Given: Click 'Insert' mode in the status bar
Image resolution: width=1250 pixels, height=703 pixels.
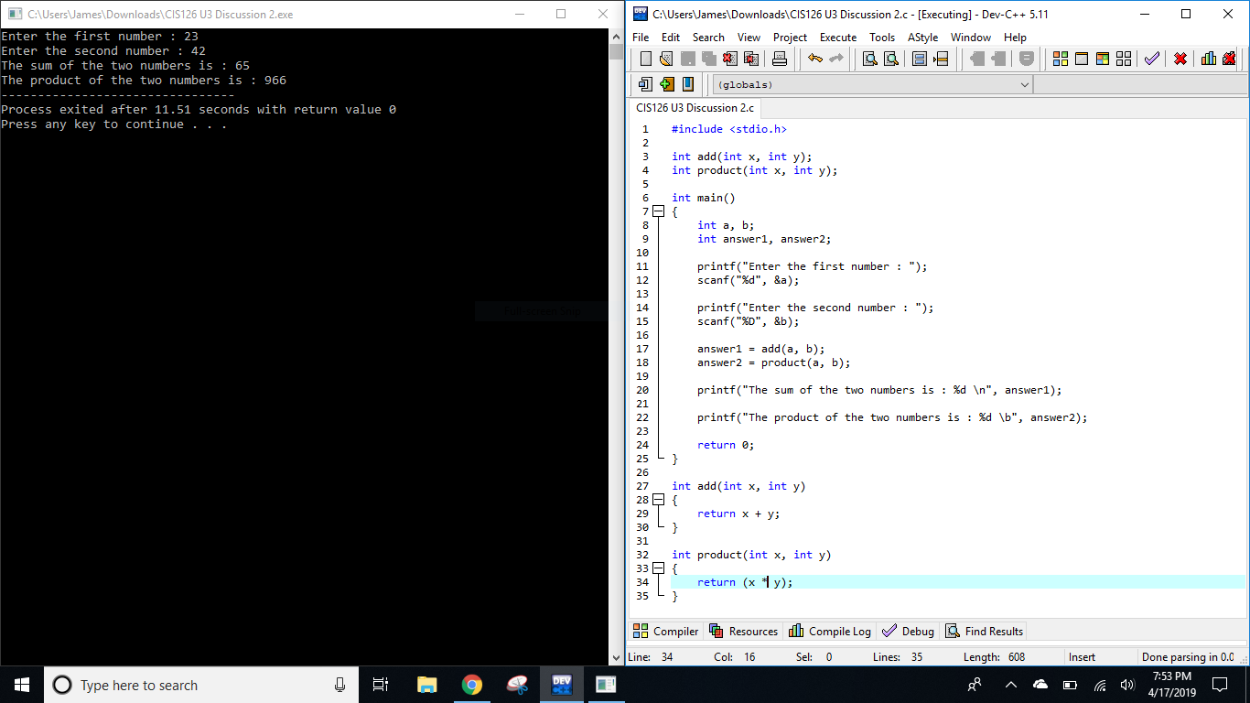Looking at the screenshot, I should [1083, 656].
